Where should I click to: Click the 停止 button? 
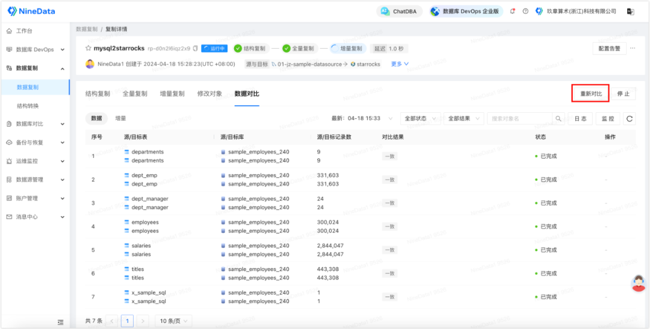click(x=623, y=94)
